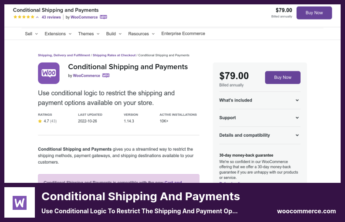Click Buy Now in the top header
The height and width of the screenshot is (222, 345).
(x=314, y=13)
